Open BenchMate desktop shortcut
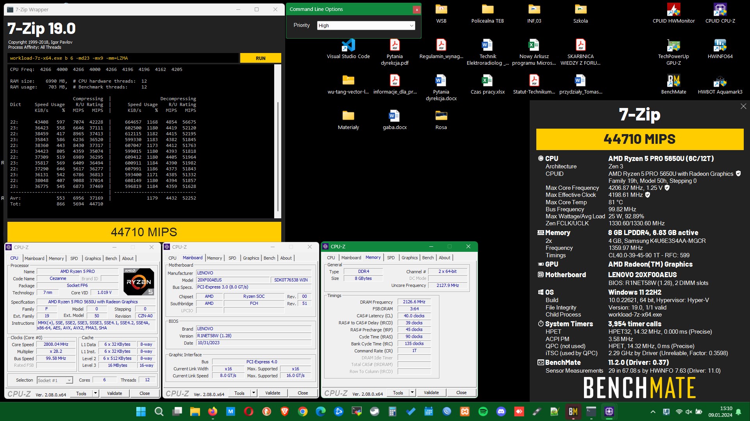This screenshot has width=750, height=421. click(673, 84)
